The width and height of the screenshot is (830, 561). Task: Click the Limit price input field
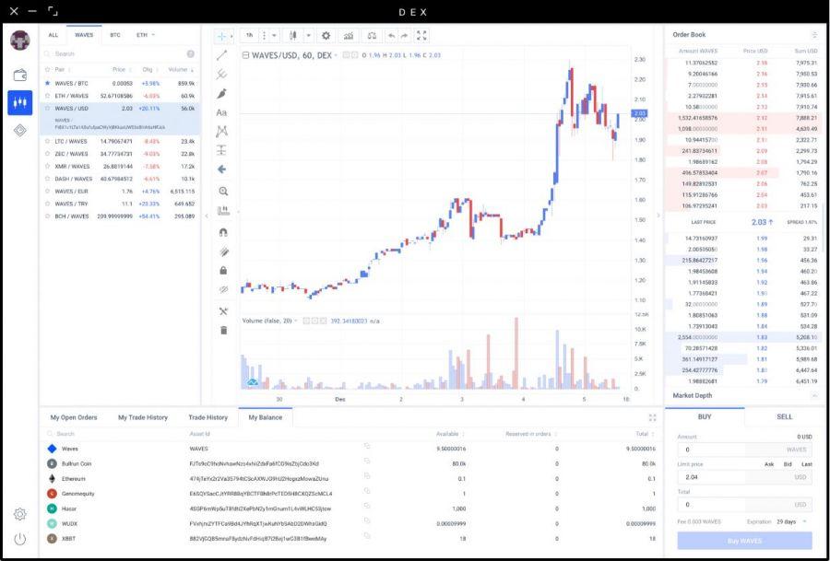(744, 477)
